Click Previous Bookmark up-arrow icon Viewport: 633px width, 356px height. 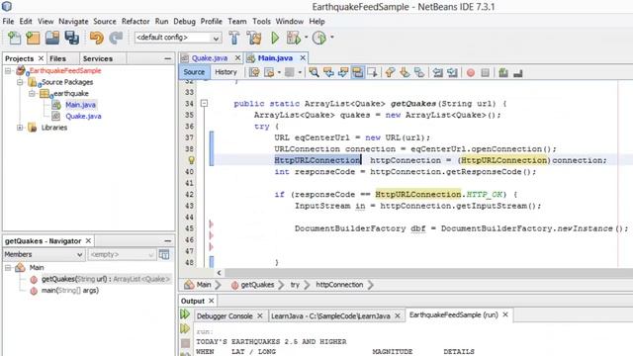point(390,72)
